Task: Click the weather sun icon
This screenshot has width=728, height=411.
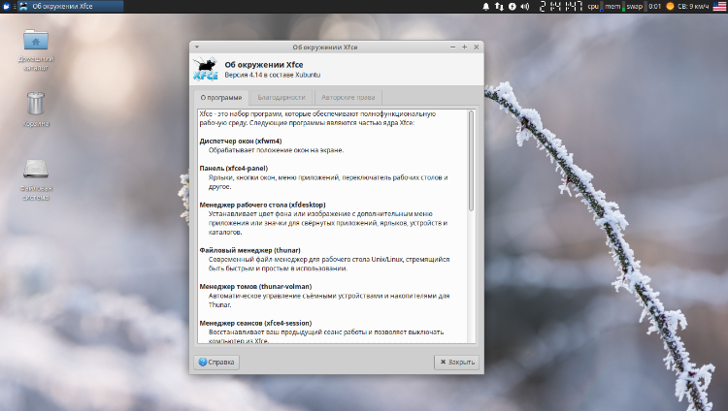Action: 670,7
